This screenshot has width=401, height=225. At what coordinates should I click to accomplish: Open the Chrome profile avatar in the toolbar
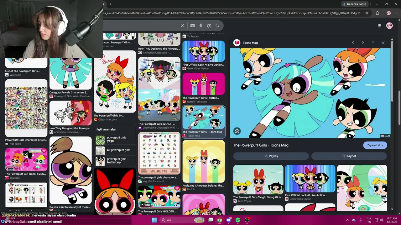coord(389,13)
